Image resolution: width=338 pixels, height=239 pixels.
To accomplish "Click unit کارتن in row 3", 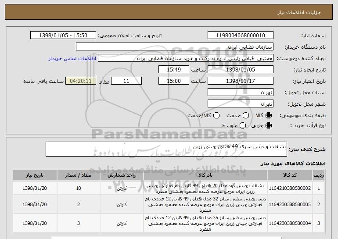I will tap(122, 224).
